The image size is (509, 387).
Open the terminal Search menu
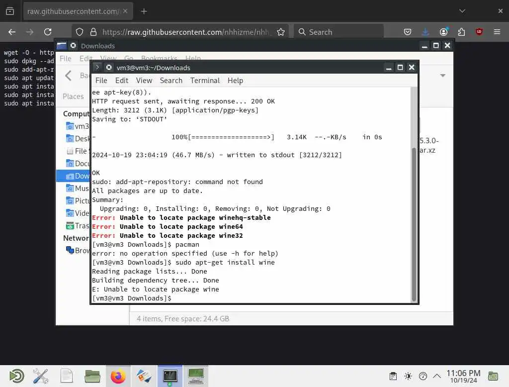click(x=171, y=80)
